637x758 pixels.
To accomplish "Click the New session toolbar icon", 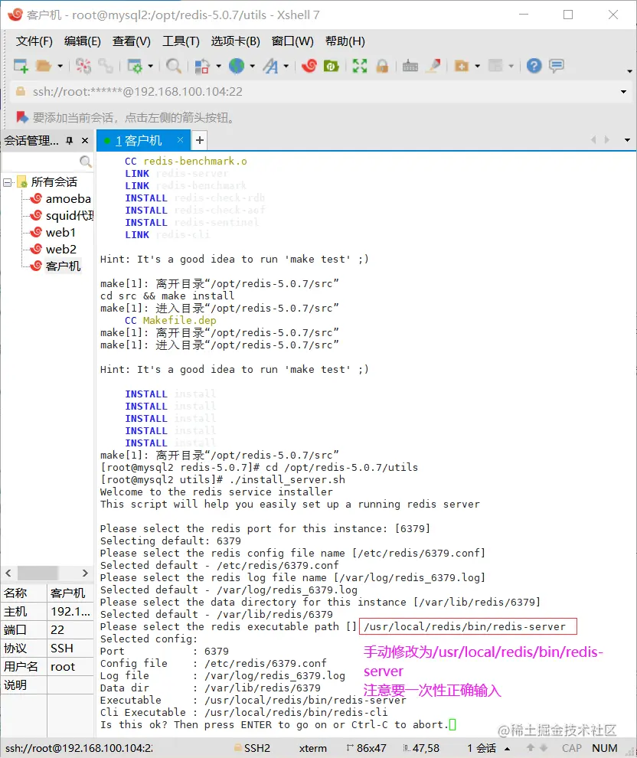I will (21, 65).
